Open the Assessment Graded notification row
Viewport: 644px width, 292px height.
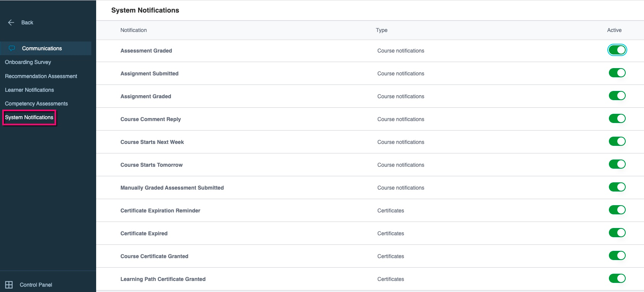tap(370, 51)
